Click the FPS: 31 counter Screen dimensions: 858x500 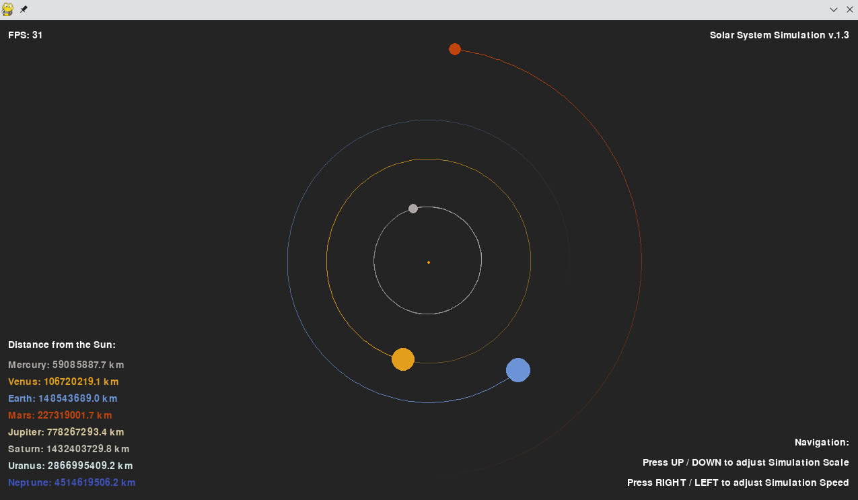[26, 35]
